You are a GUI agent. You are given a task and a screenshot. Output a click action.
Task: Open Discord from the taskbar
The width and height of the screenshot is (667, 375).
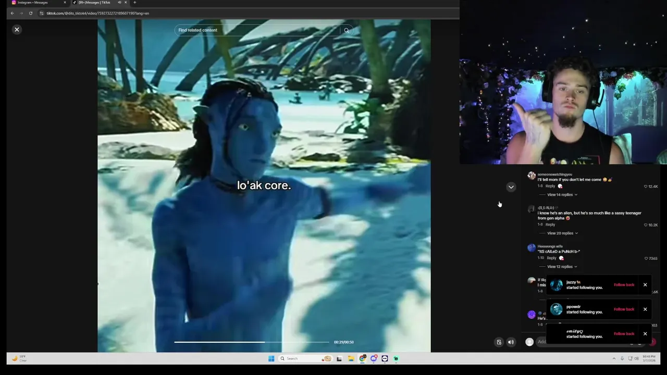(x=374, y=358)
